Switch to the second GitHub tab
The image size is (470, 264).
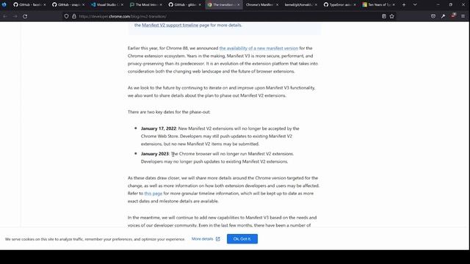[68, 4]
